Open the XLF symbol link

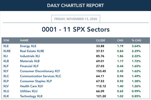[x=6, y=66]
